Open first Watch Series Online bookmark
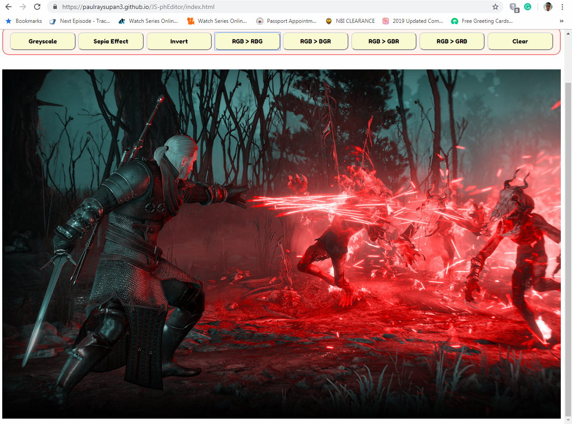Screen dimensions: 572x424 click(148, 21)
